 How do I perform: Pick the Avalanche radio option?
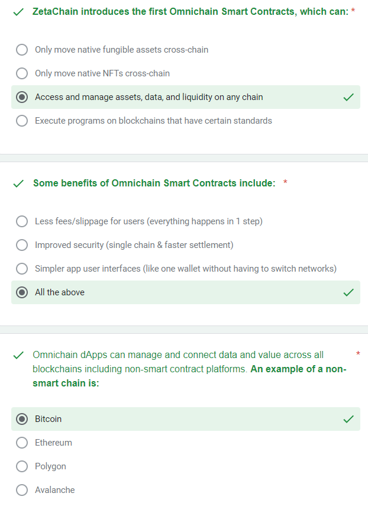pos(22,490)
